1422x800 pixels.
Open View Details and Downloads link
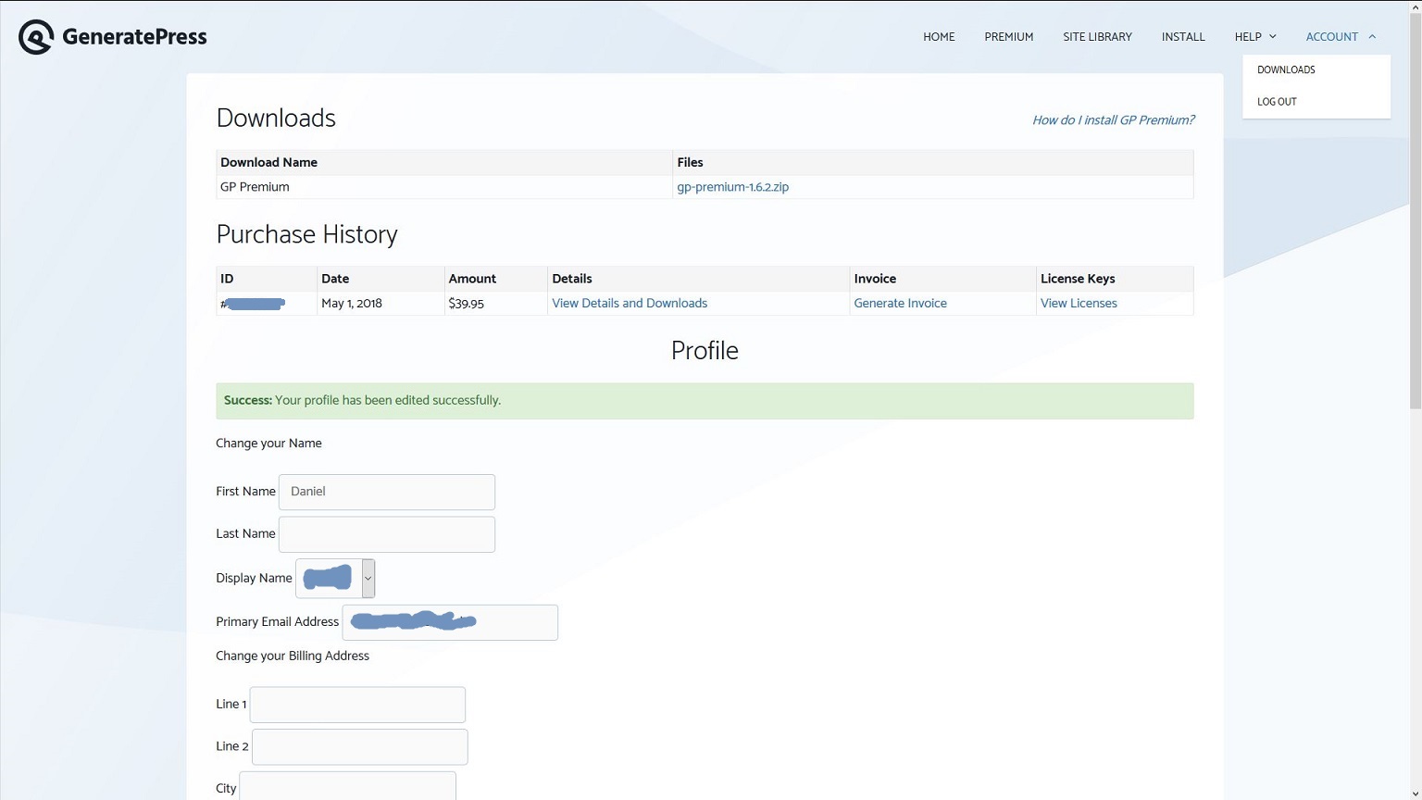tap(630, 304)
